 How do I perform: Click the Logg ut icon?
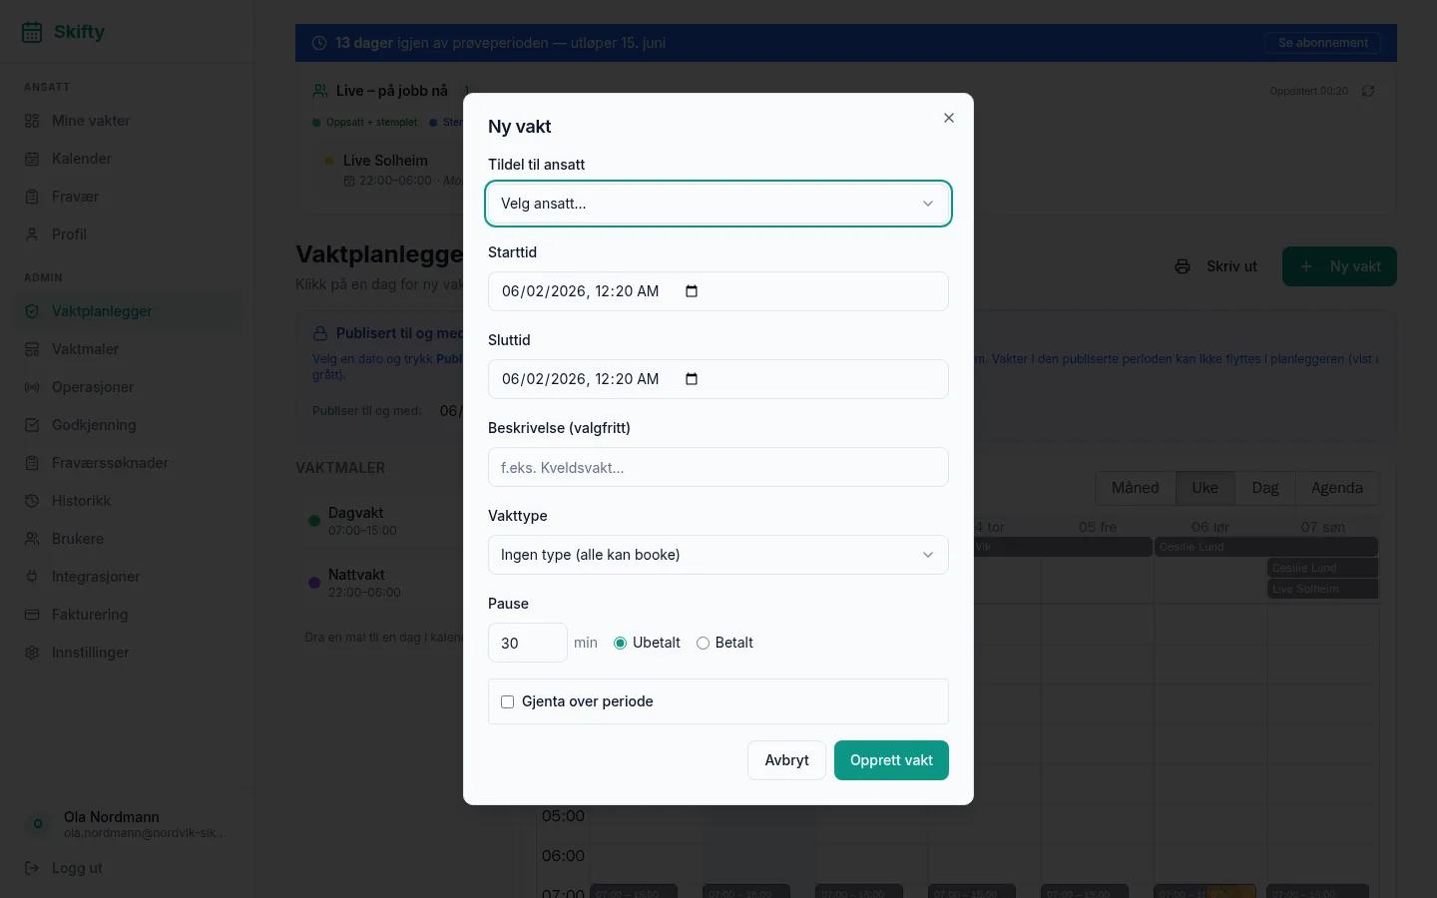pos(32,868)
